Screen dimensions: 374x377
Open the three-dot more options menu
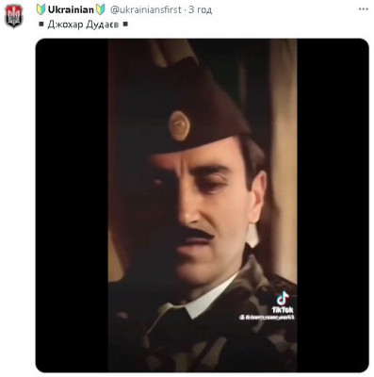[x=364, y=9]
